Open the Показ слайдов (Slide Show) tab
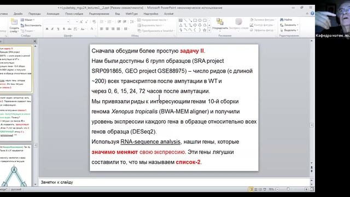 pyautogui.click(x=74, y=14)
